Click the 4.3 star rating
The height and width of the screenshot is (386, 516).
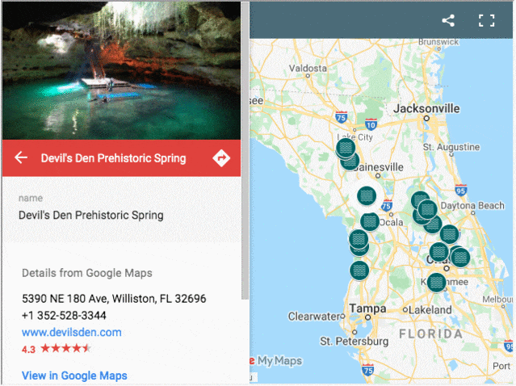pyautogui.click(x=56, y=349)
